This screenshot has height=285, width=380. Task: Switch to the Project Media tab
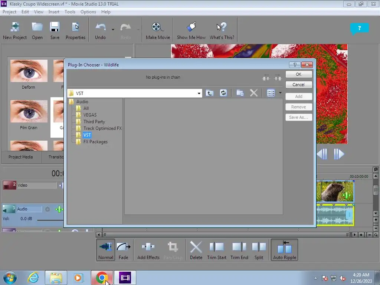click(21, 157)
